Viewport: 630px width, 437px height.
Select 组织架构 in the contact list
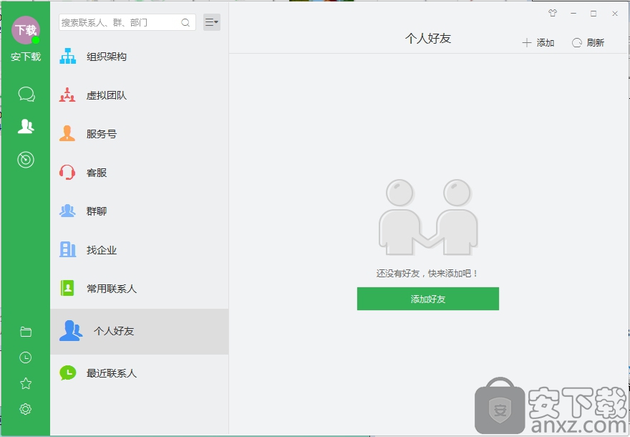point(106,57)
